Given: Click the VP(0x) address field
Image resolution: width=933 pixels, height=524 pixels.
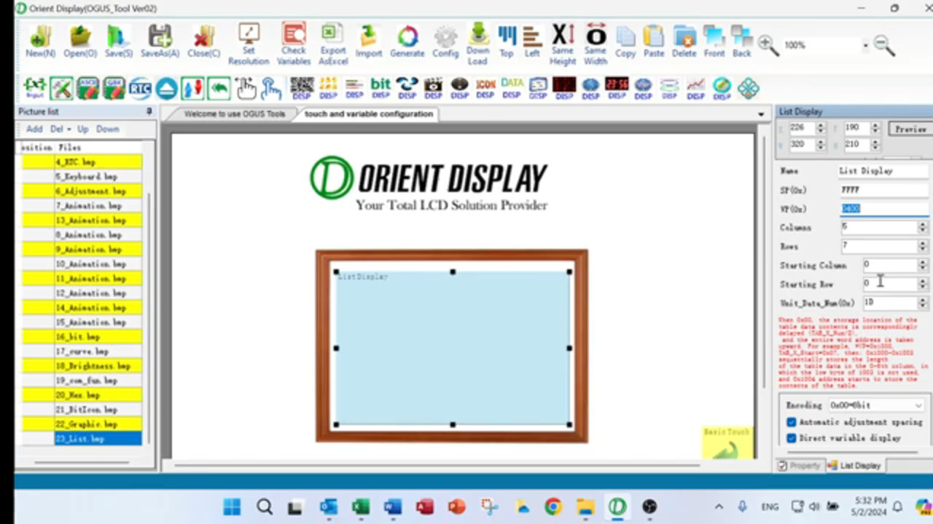Looking at the screenshot, I should 883,209.
